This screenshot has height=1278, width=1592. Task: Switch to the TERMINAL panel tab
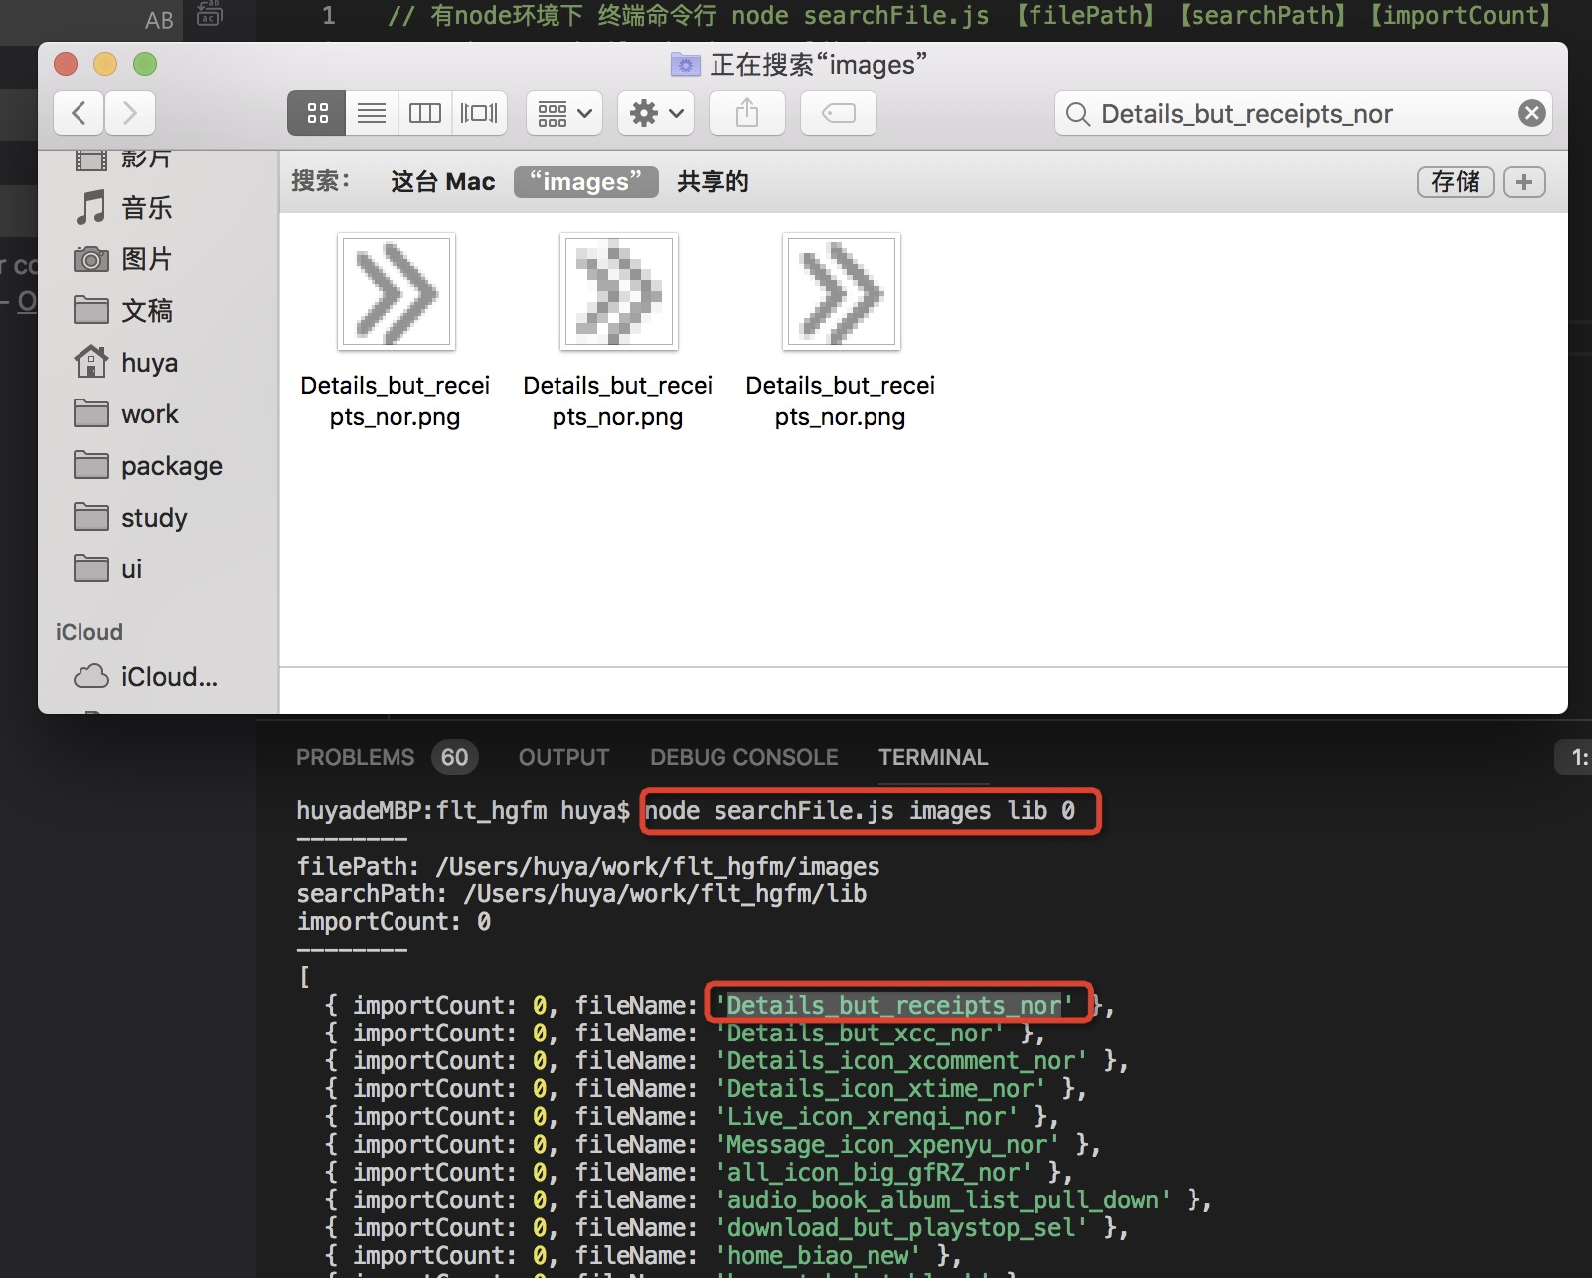click(x=933, y=757)
